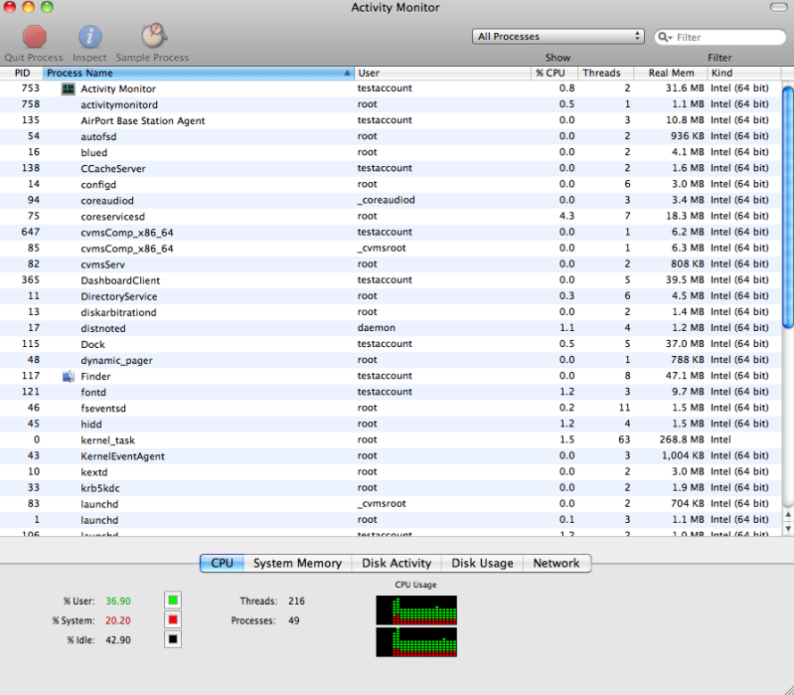794x695 pixels.
Task: Select the hidd process
Action: click(391, 424)
